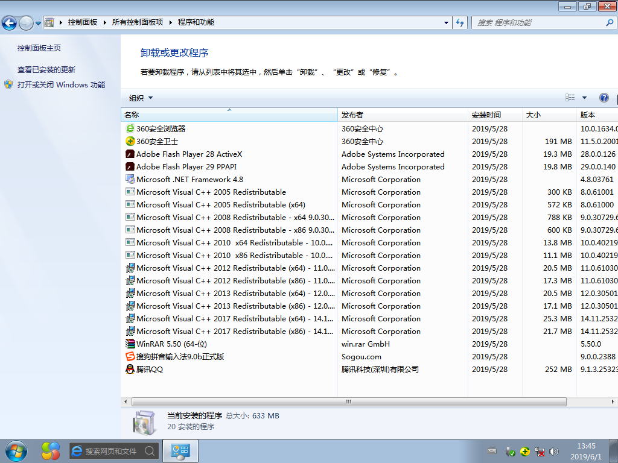Expand breadcrumb arrow after 控制面板
Image resolution: width=618 pixels, height=463 pixels.
105,22
